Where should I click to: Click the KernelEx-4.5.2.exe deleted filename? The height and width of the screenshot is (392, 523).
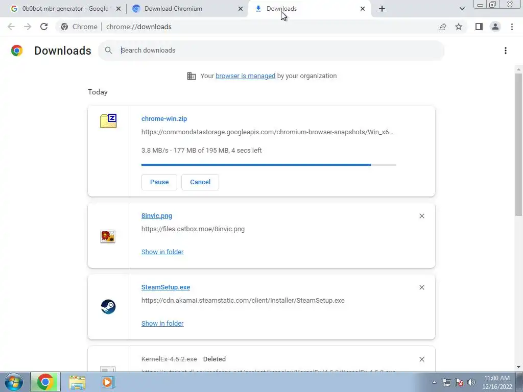(169, 359)
